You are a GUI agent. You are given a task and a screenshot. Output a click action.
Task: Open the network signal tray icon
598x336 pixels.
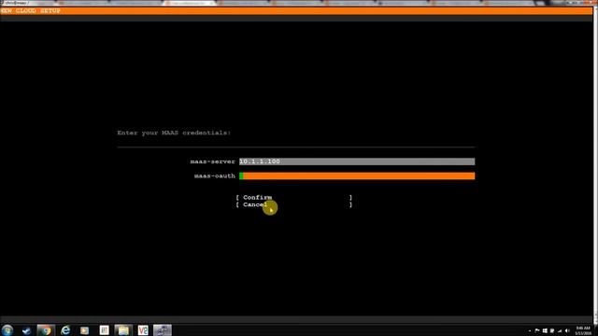[x=560, y=330]
